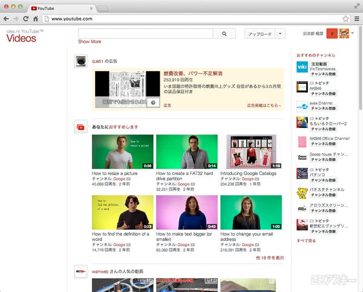Screen dimensions: 363x292
Task: Open the ad title 燃費改善、パワー不足解消
Action: 193,74
